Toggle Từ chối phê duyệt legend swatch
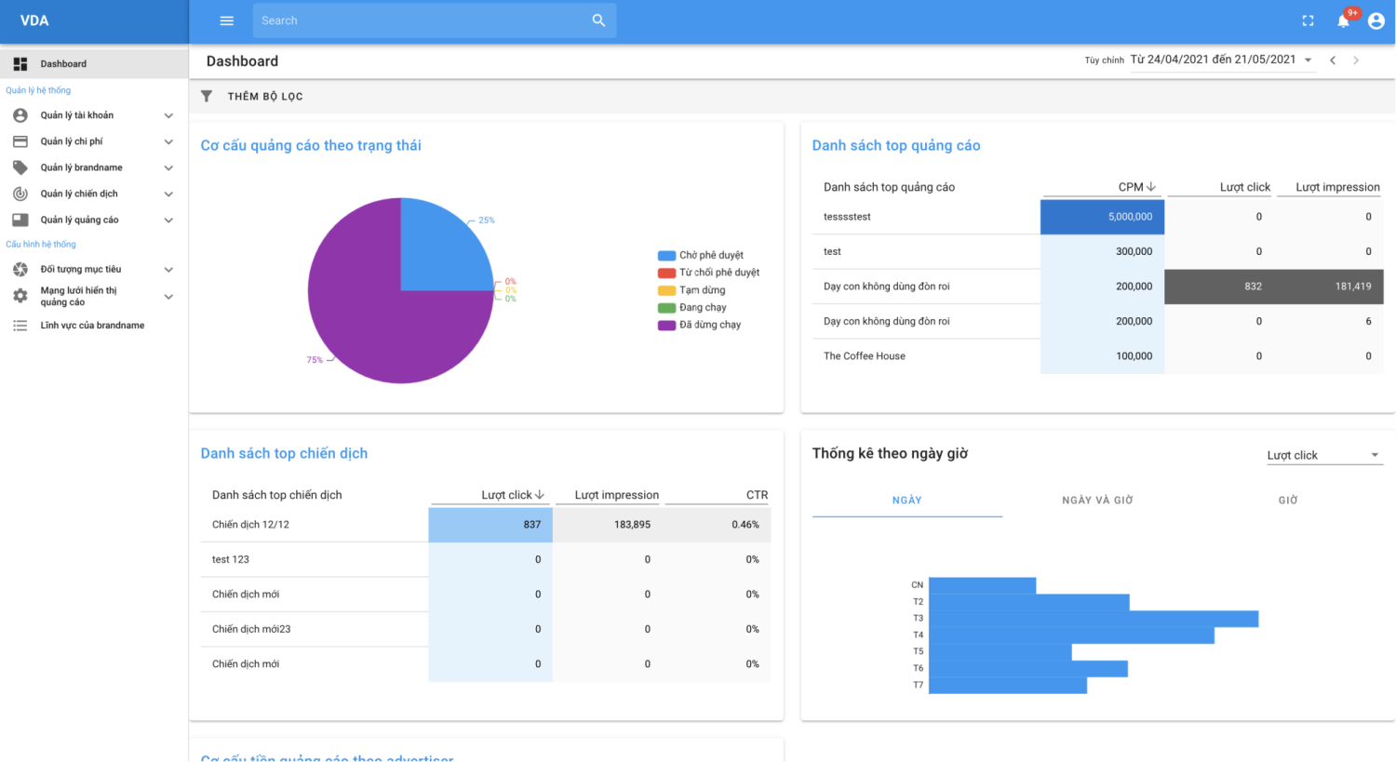The image size is (1396, 762). (x=666, y=273)
